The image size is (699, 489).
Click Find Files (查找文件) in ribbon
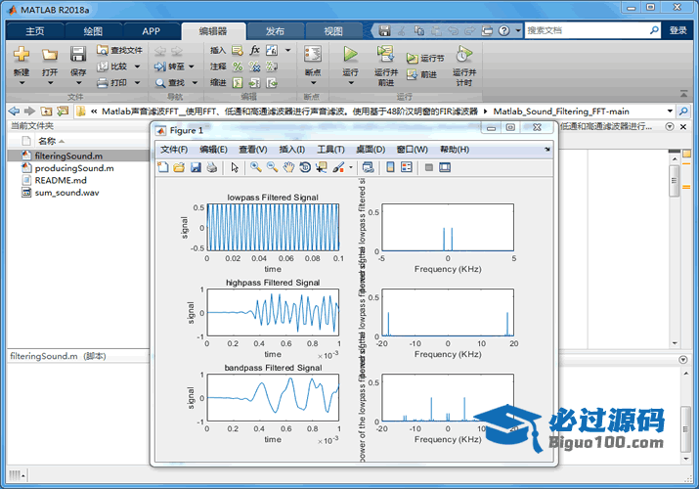click(119, 51)
